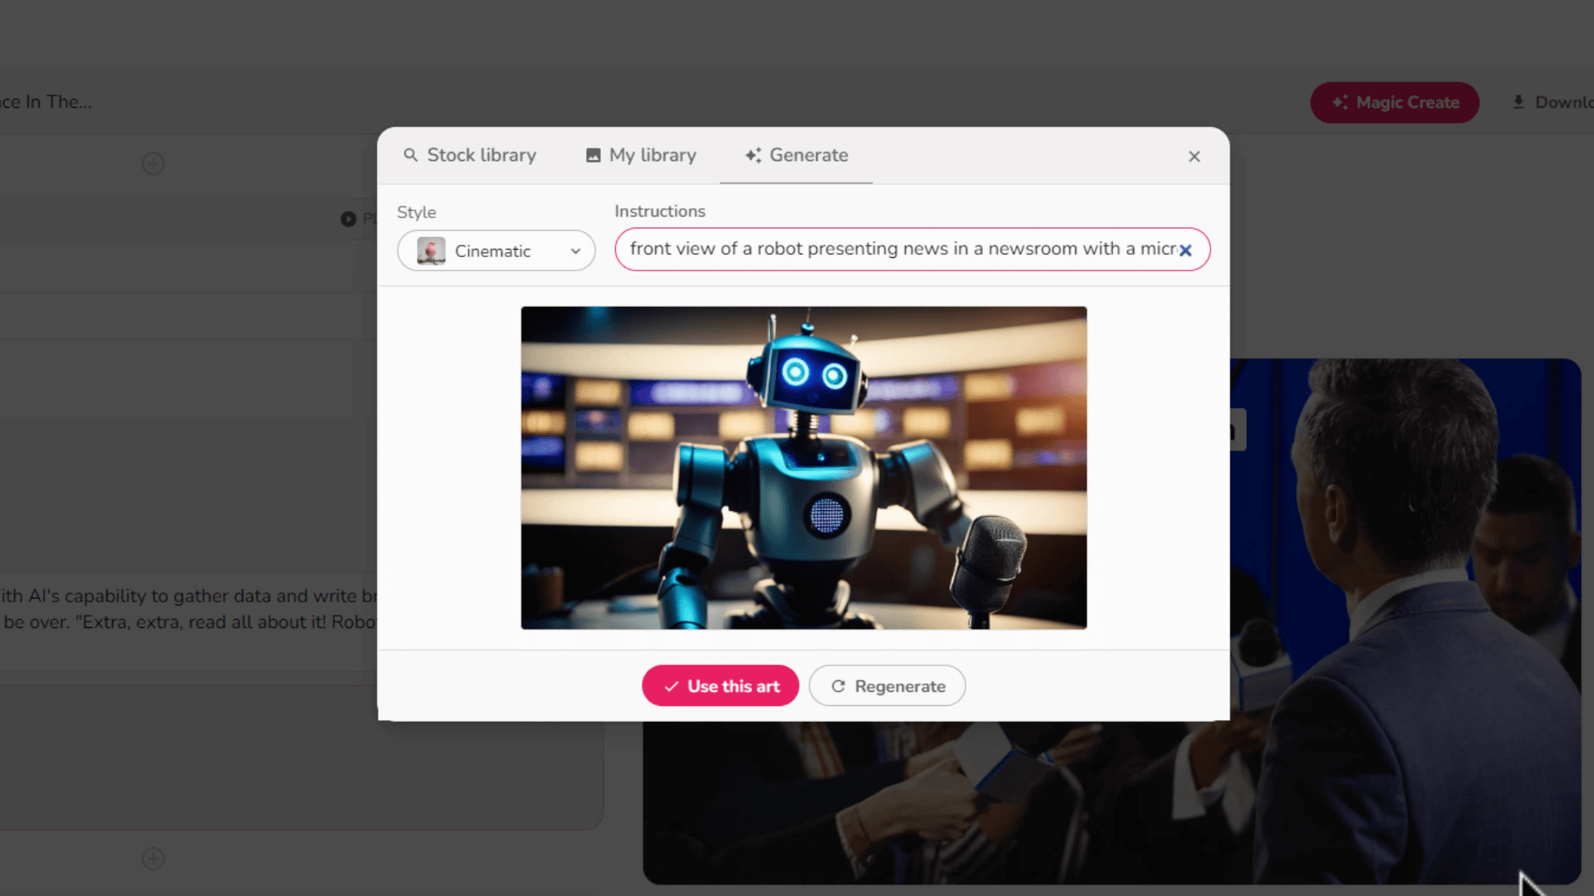The width and height of the screenshot is (1594, 896).
Task: Click the Magic Create button
Action: pyautogui.click(x=1394, y=102)
